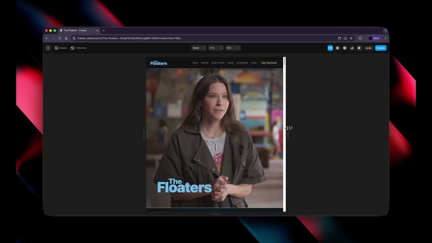Open the Press nav link
The height and width of the screenshot is (243, 432).
pos(254,63)
